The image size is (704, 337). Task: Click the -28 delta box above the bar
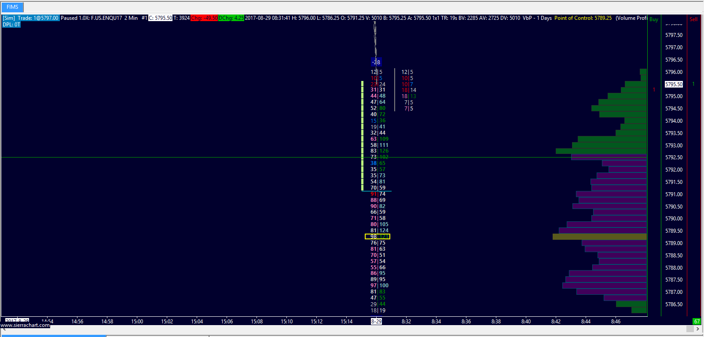[376, 62]
